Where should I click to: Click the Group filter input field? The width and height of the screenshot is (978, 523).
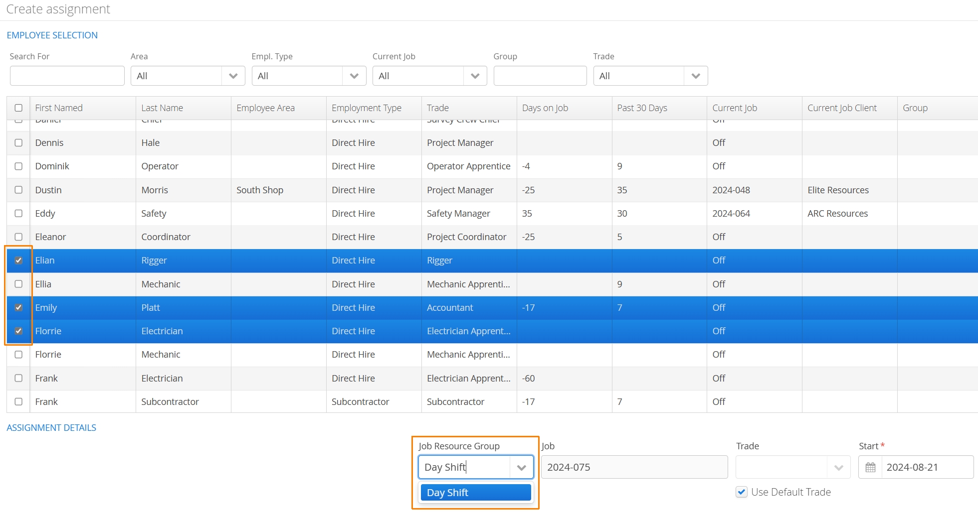pyautogui.click(x=540, y=76)
